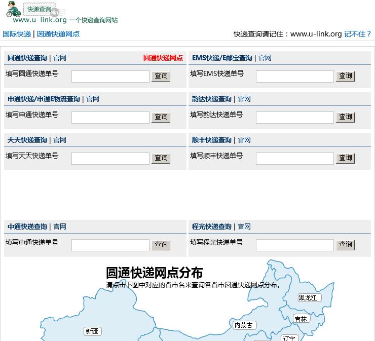Screen dimensions: 375x341
Task: Click 查询 button for 天天快递
Action: (161, 158)
